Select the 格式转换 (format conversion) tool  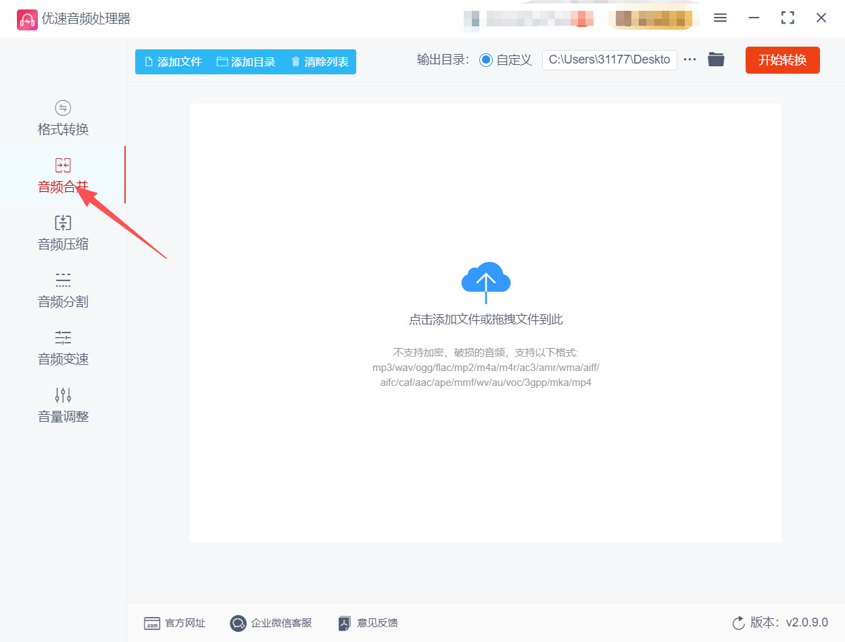click(62, 118)
